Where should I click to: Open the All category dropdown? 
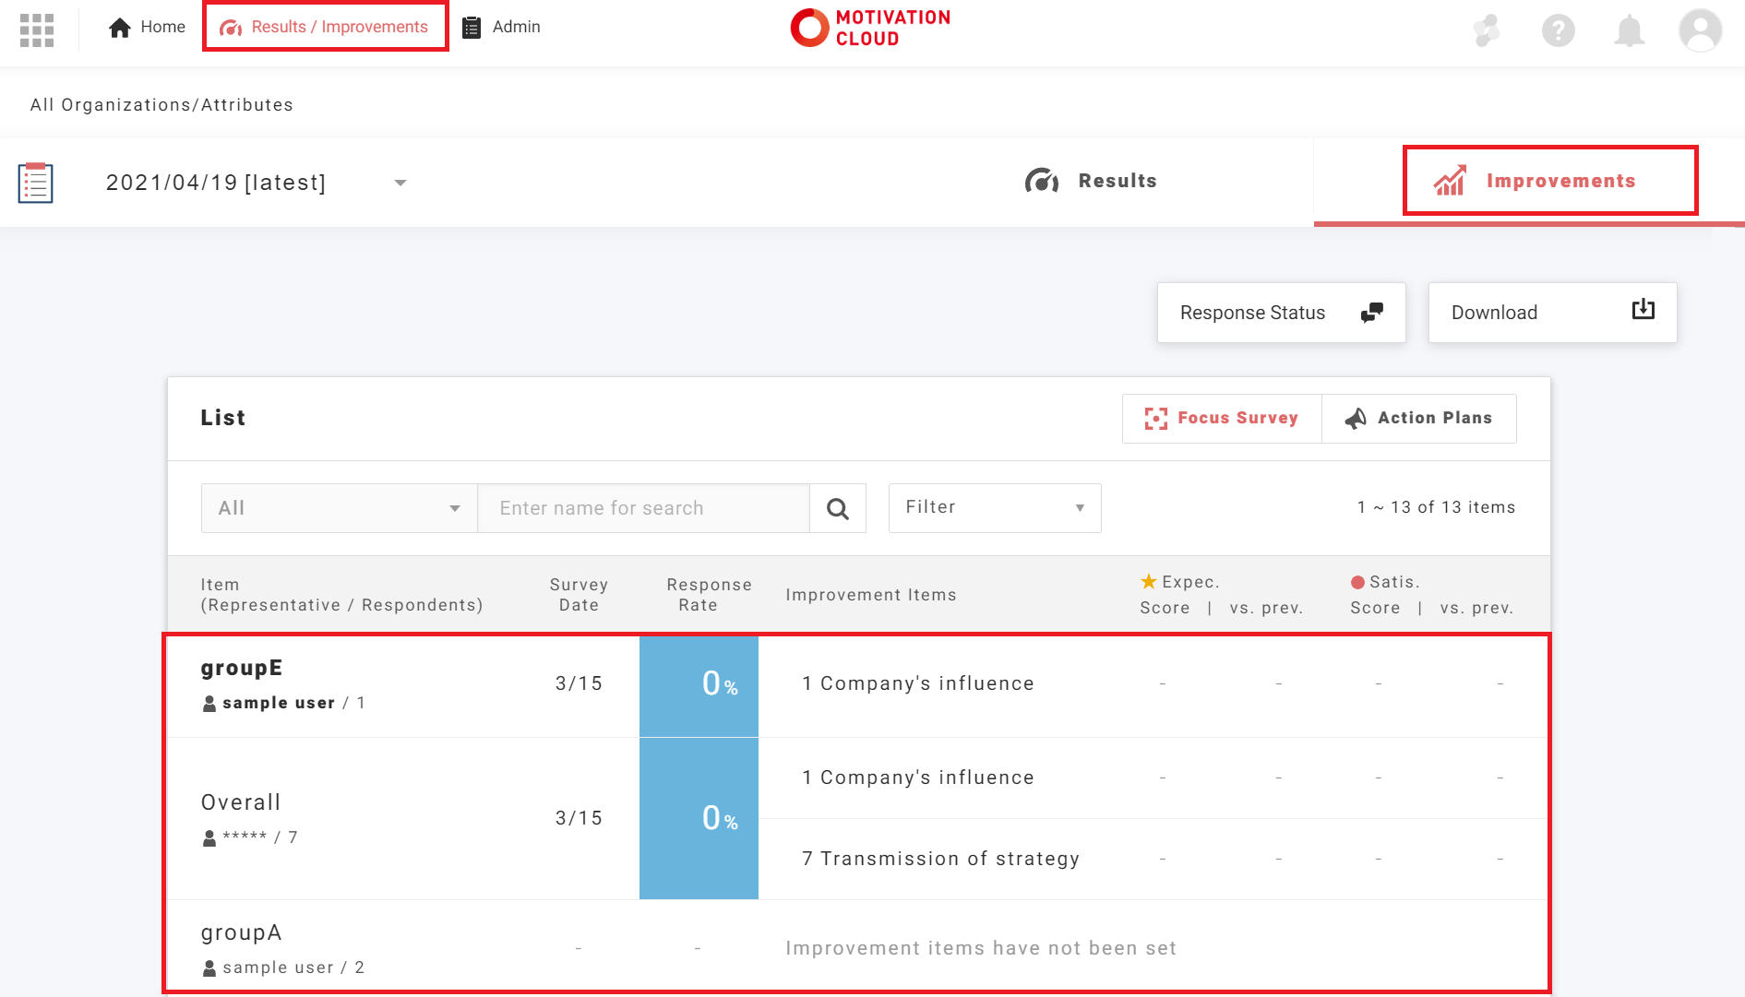[x=339, y=508]
